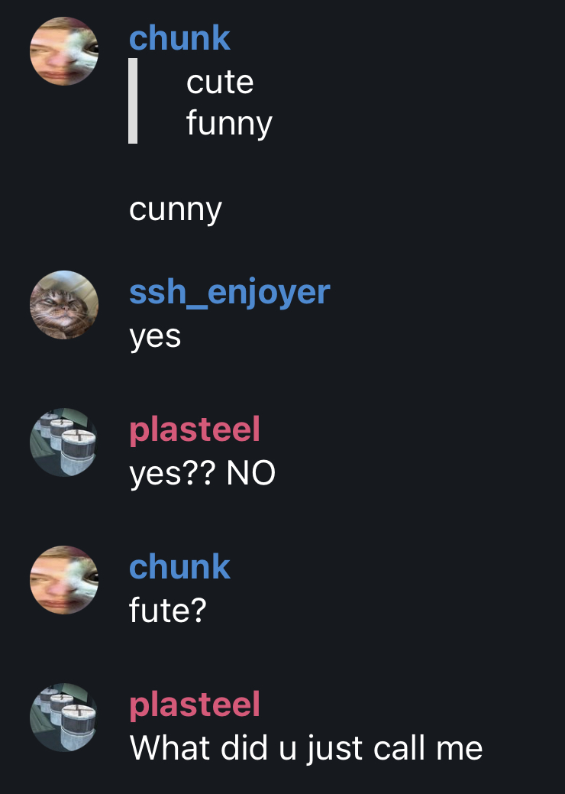Click the ssh_enjoyer username
The height and width of the screenshot is (794, 565).
229,291
